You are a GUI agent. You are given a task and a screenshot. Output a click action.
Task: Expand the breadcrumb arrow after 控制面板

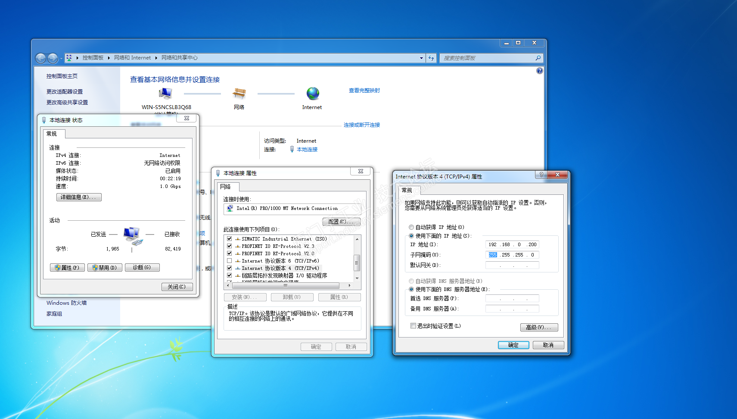109,58
